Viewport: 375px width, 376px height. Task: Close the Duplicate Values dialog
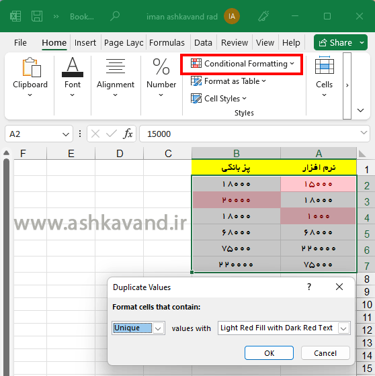tap(339, 287)
